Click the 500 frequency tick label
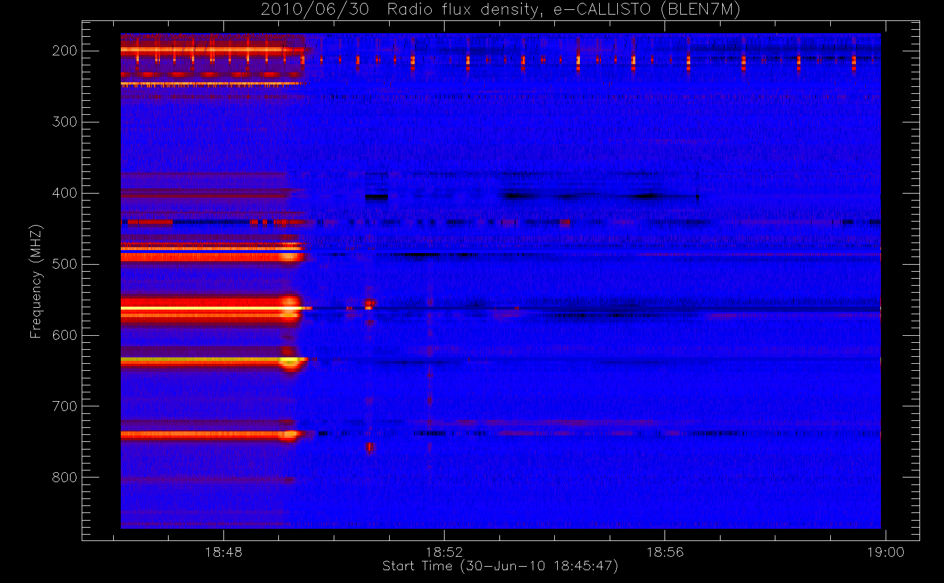Image resolution: width=944 pixels, height=583 pixels. 64,264
